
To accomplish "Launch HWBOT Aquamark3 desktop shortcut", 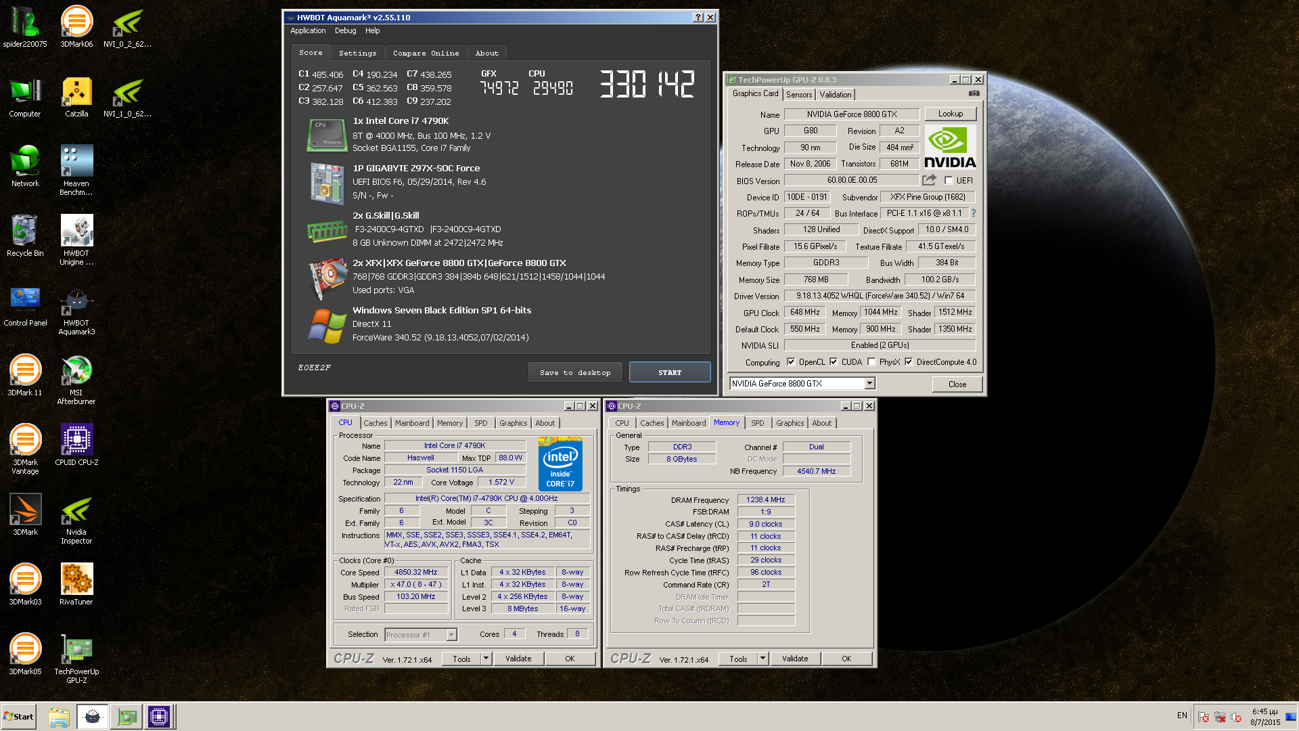I will 76,310.
